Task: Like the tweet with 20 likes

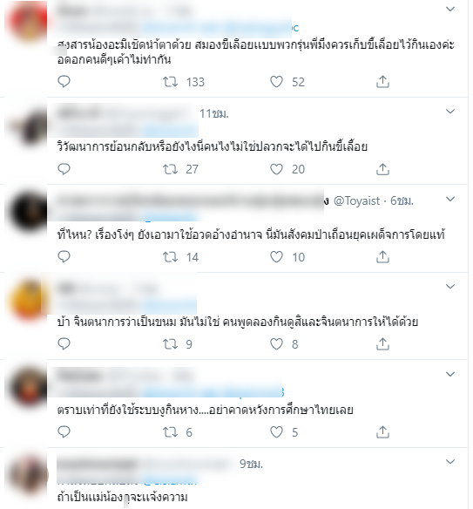Action: coord(276,169)
